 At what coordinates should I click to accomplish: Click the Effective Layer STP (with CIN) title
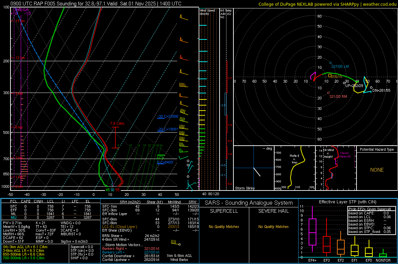click(x=347, y=202)
